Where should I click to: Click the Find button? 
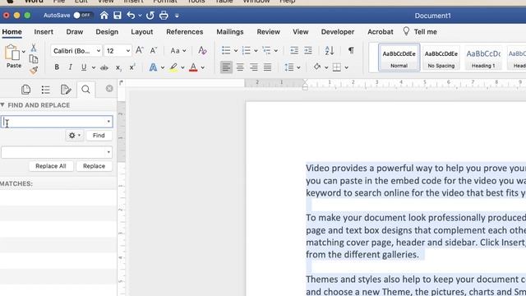(99, 135)
